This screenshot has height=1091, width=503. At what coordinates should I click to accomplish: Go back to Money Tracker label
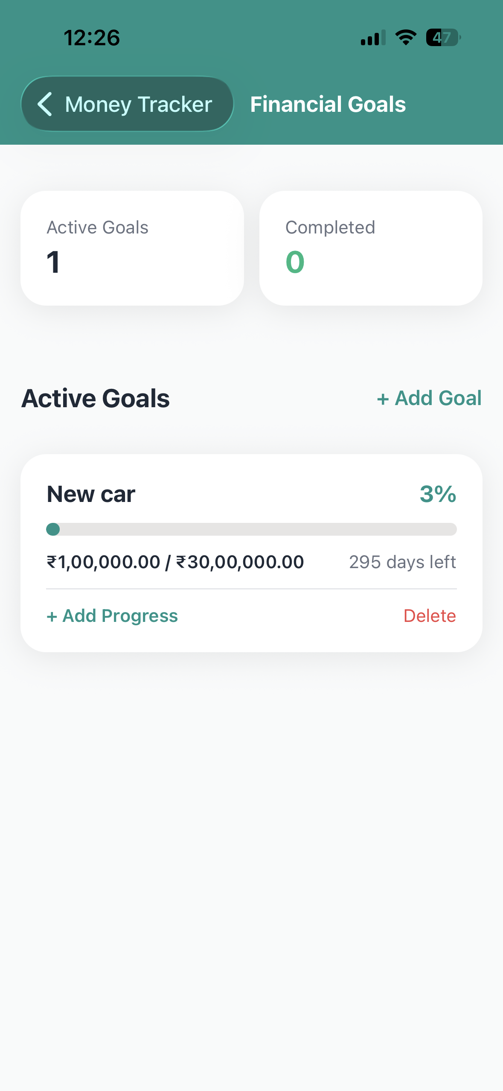138,104
